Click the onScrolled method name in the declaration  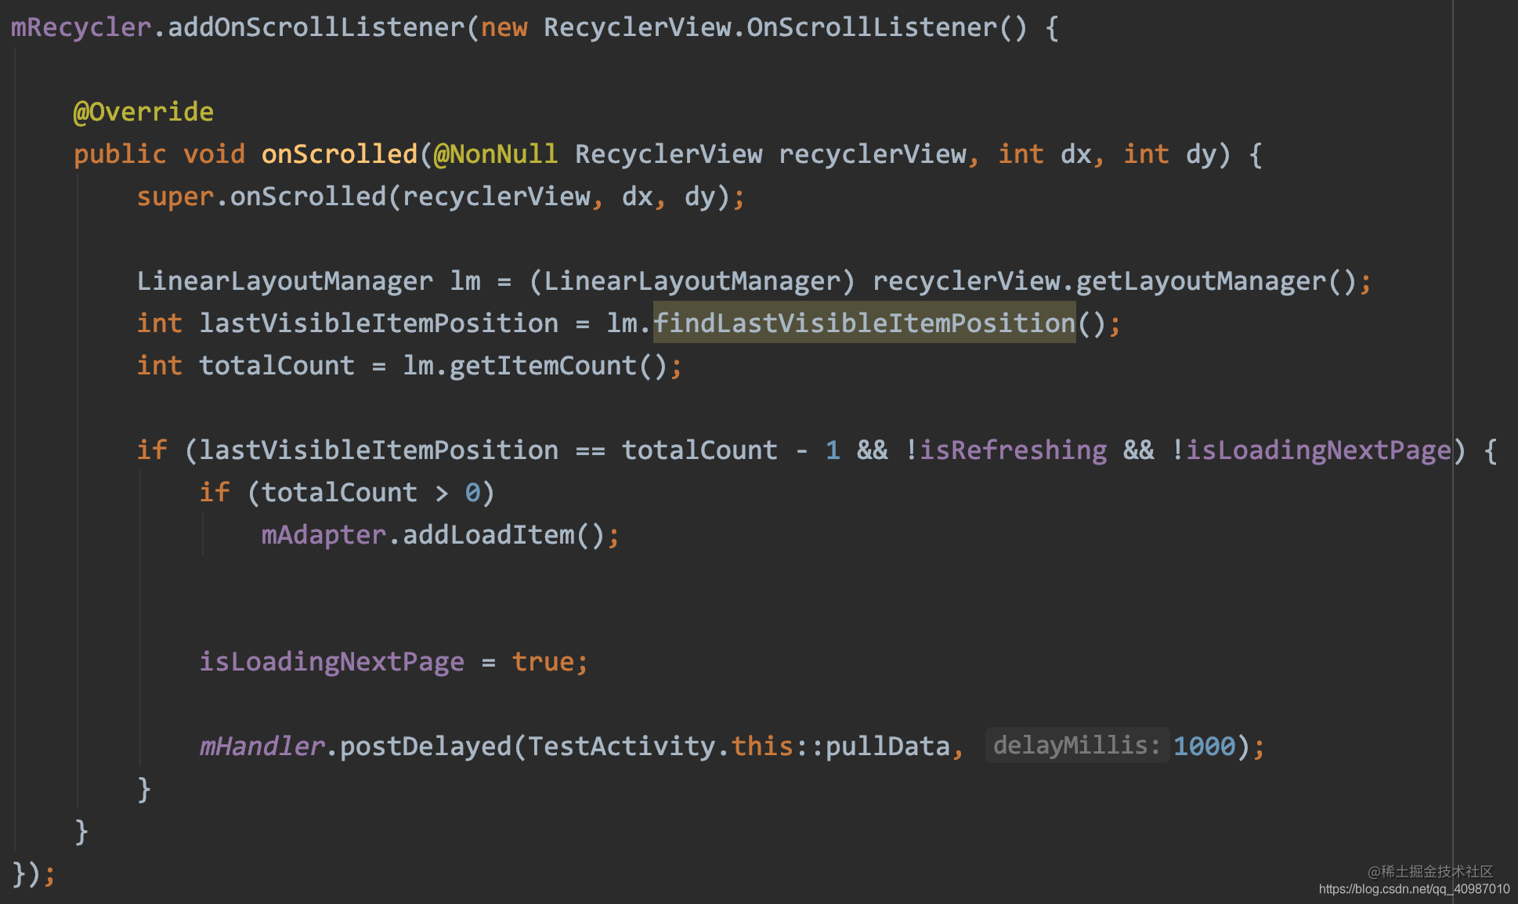pos(339,154)
